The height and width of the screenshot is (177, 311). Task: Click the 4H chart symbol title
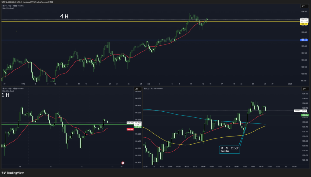click(x=12, y=6)
